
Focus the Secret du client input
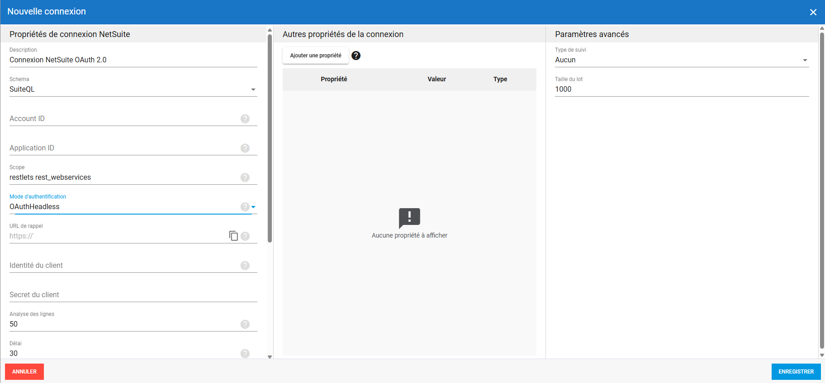tap(133, 295)
